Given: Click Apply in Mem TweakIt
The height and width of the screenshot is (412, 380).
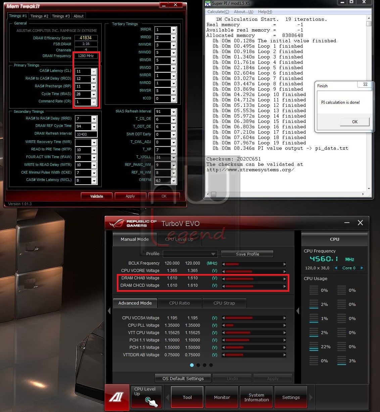Looking at the screenshot, I should point(130,196).
